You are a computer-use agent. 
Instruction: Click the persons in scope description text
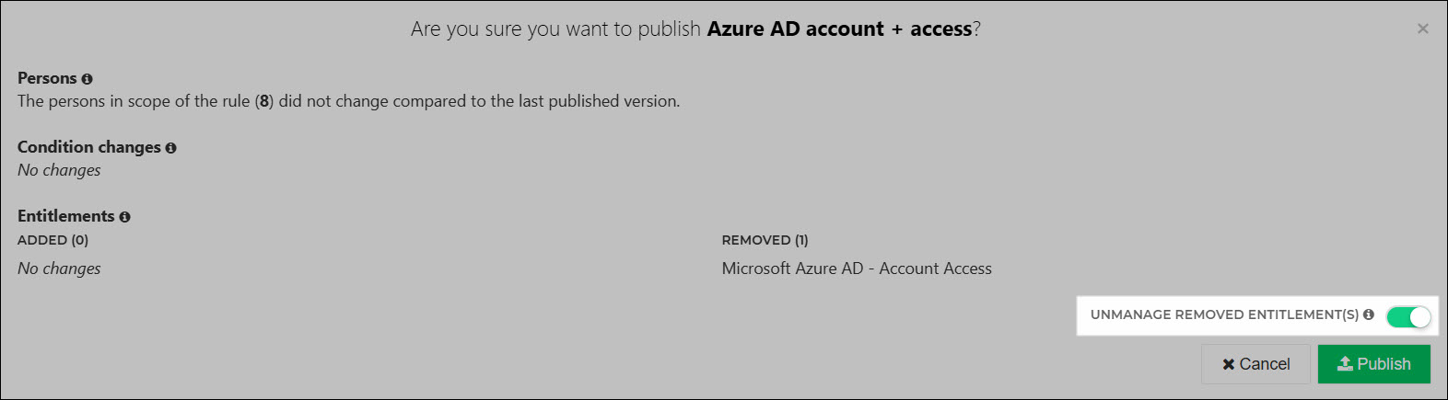pos(349,101)
